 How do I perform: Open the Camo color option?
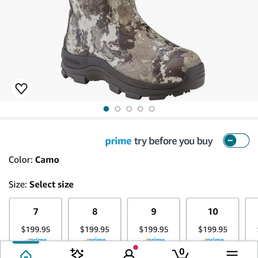[34, 160]
